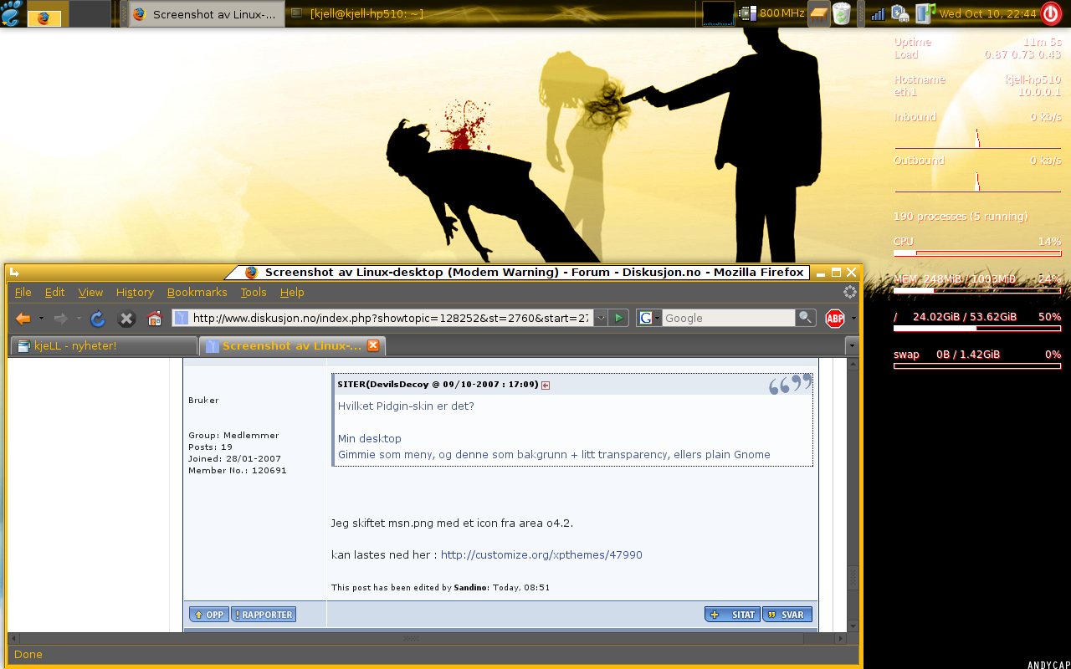Open the Bookmarks menu
The width and height of the screenshot is (1071, 669).
pos(197,292)
